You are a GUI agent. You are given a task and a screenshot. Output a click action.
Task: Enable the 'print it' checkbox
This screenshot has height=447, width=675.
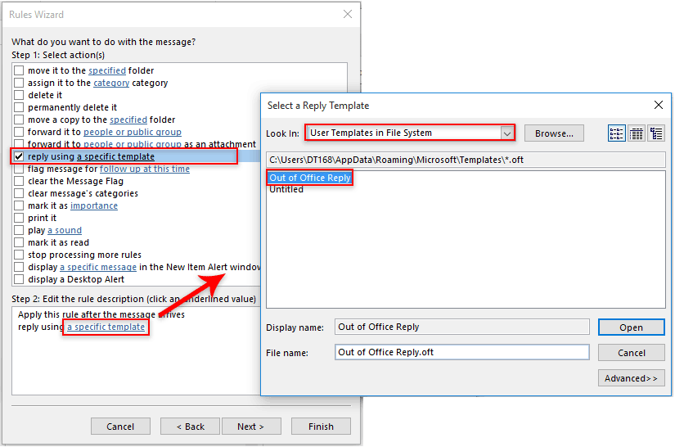coord(19,218)
